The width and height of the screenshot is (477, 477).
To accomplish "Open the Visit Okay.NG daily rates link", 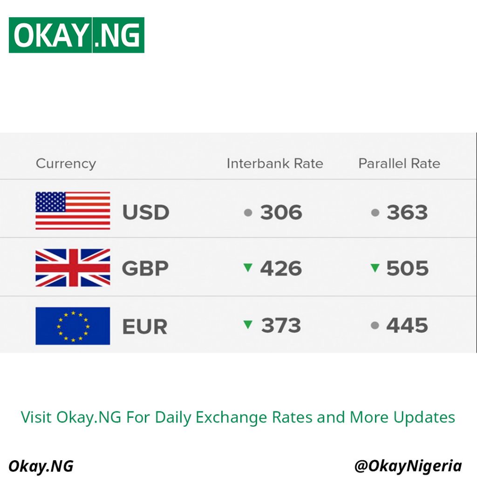I will [x=238, y=417].
